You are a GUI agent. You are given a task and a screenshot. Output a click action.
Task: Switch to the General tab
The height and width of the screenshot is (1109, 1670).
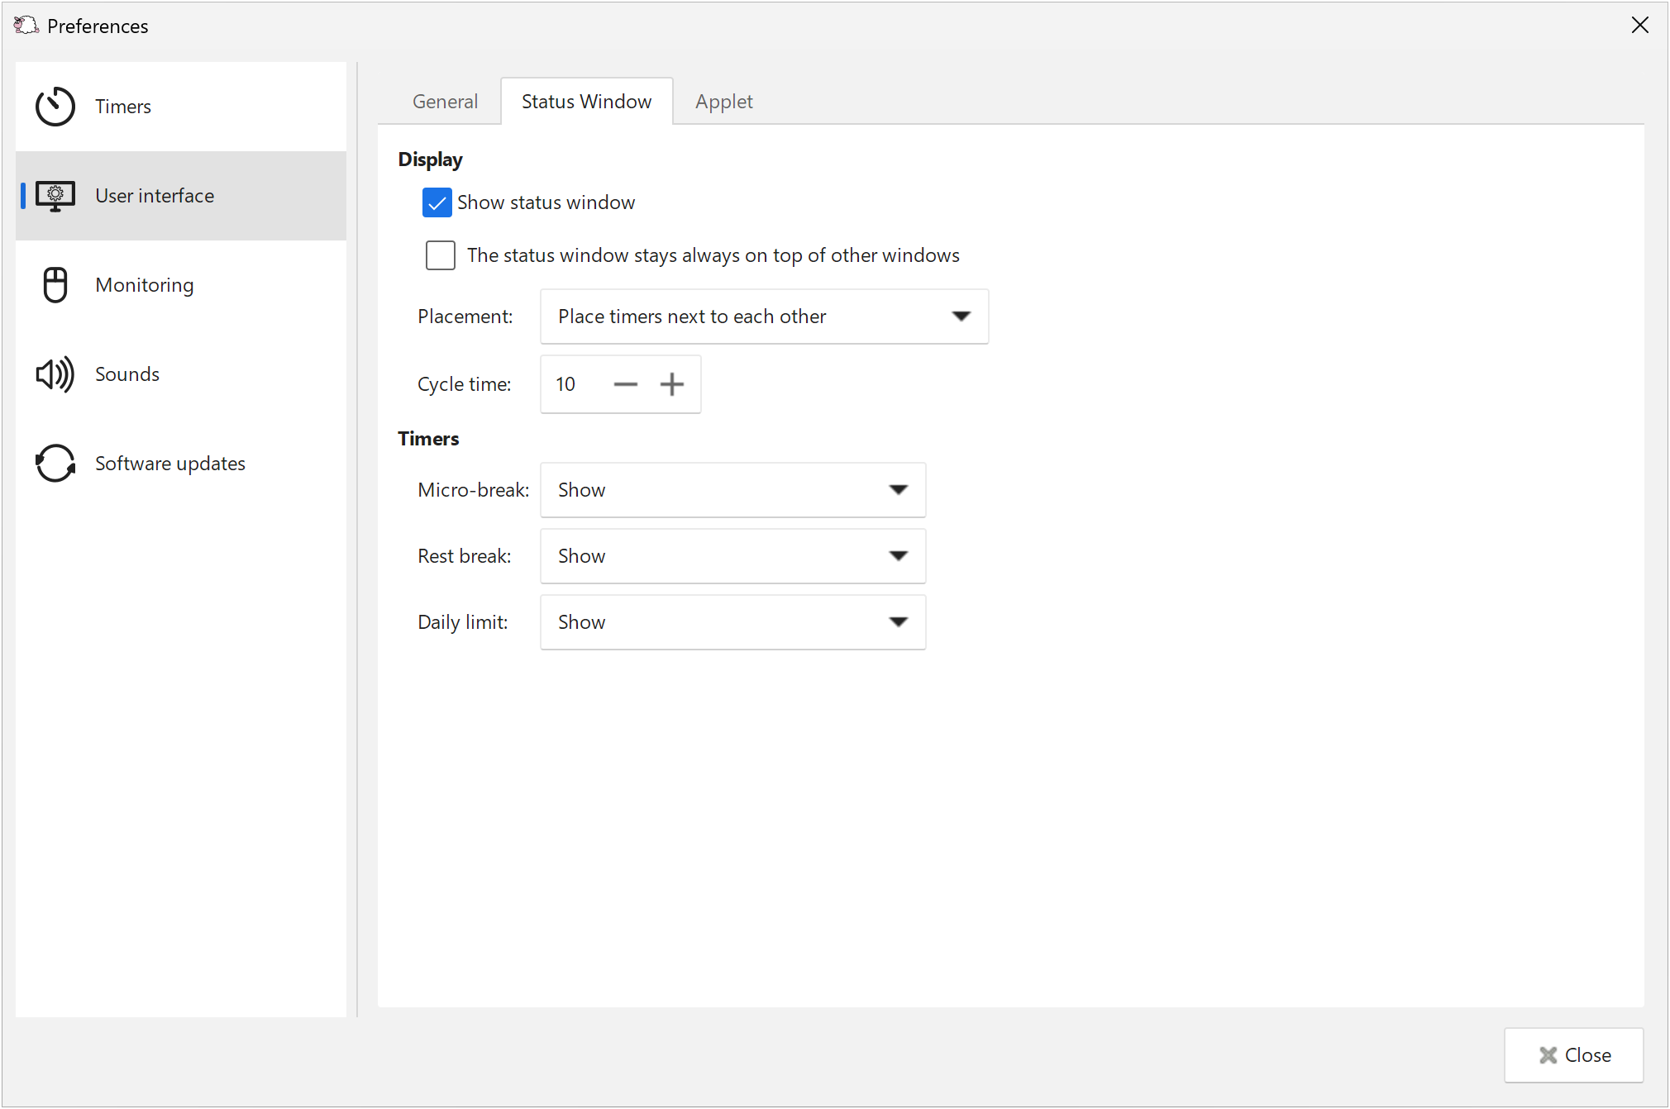tap(445, 102)
